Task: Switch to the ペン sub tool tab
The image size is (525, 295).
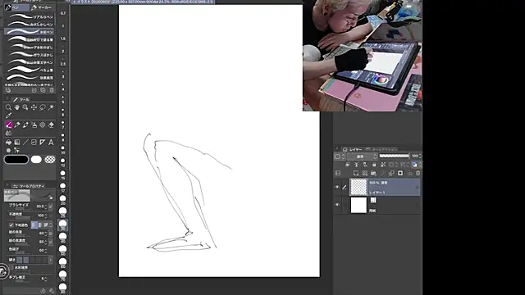Action: (x=16, y=7)
